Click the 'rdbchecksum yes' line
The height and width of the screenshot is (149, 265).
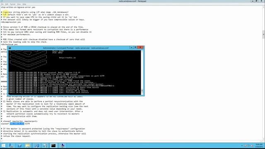9,44
